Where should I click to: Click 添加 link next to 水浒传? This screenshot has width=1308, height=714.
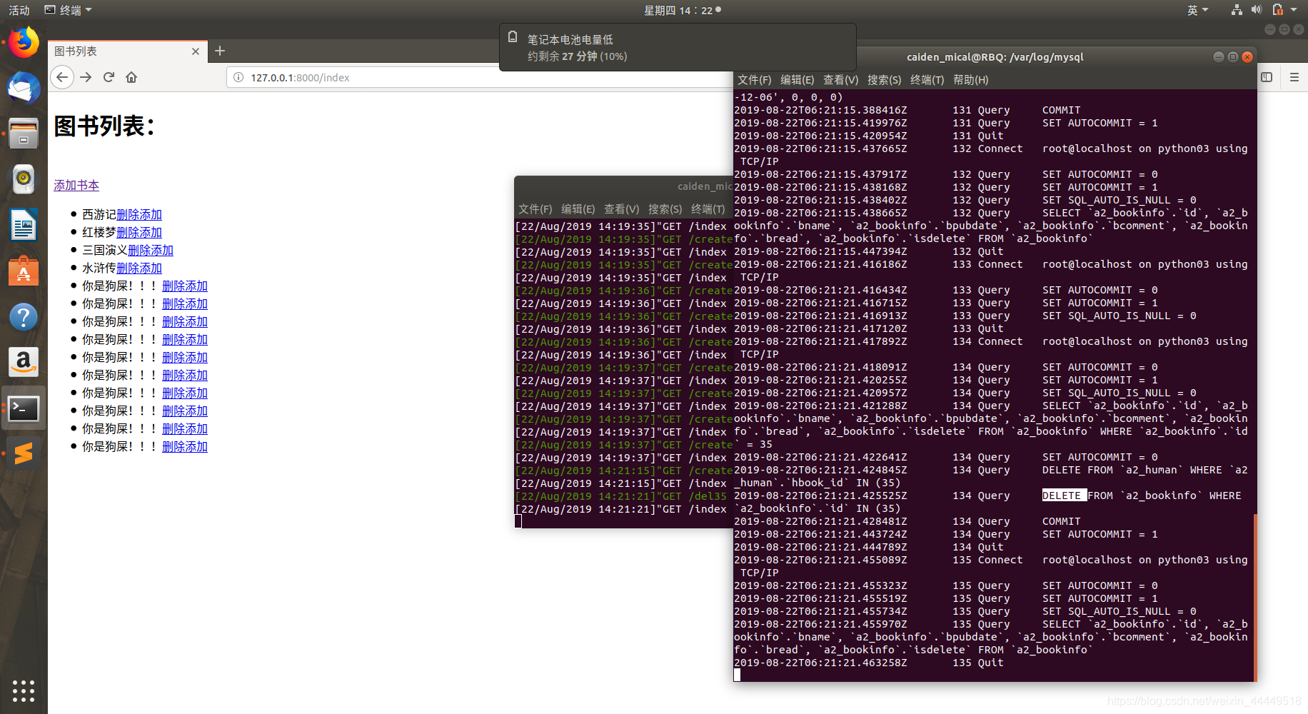point(151,268)
